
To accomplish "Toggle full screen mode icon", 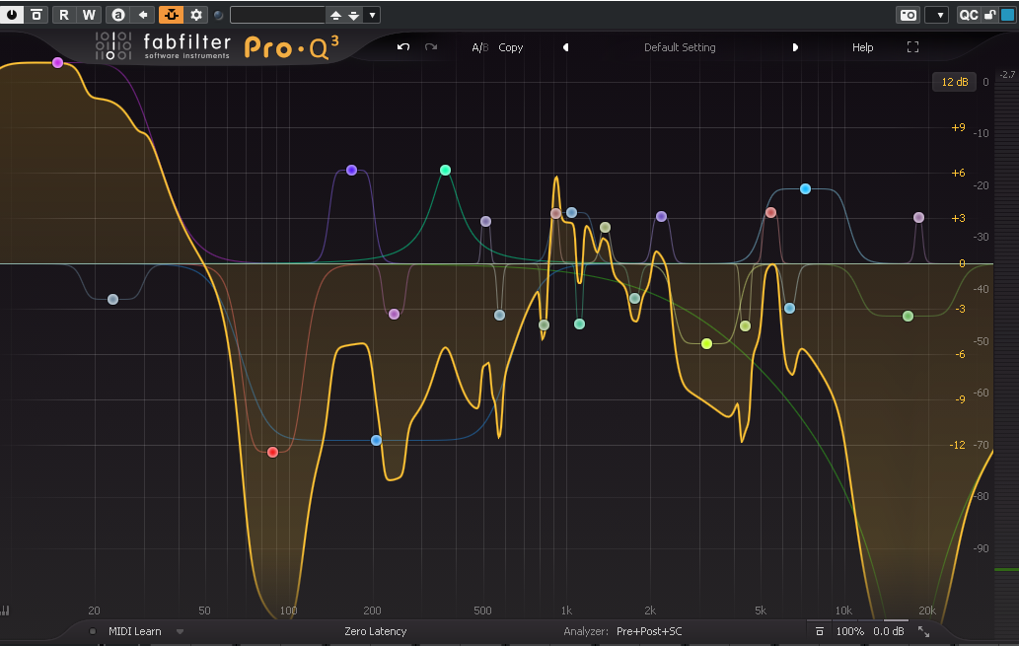I will [912, 46].
